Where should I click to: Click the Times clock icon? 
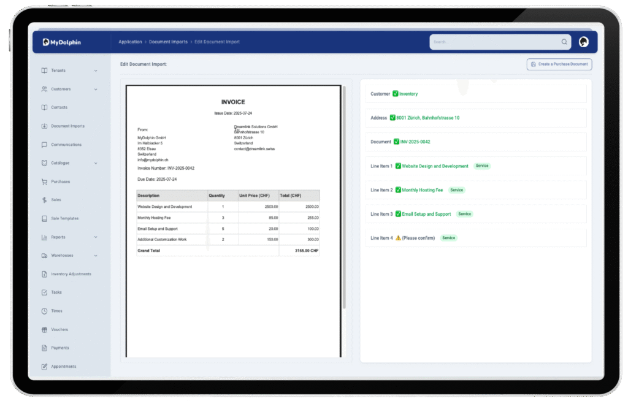coord(44,311)
